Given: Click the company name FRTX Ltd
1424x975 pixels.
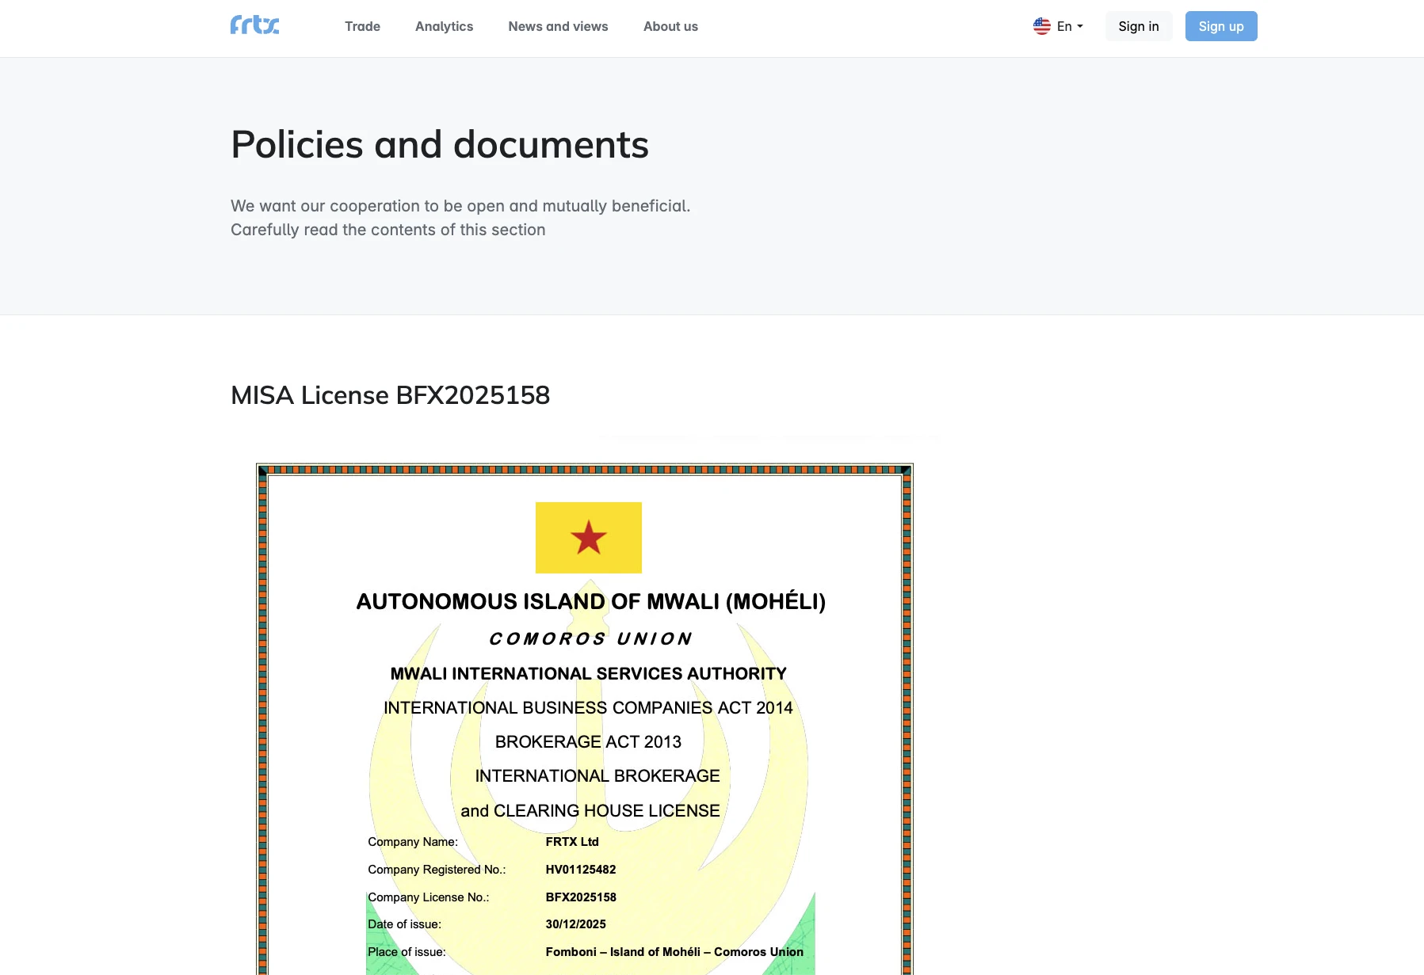Looking at the screenshot, I should point(571,842).
